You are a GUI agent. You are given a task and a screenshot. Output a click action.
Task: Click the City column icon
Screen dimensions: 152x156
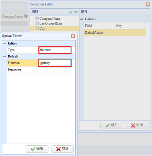37,29
